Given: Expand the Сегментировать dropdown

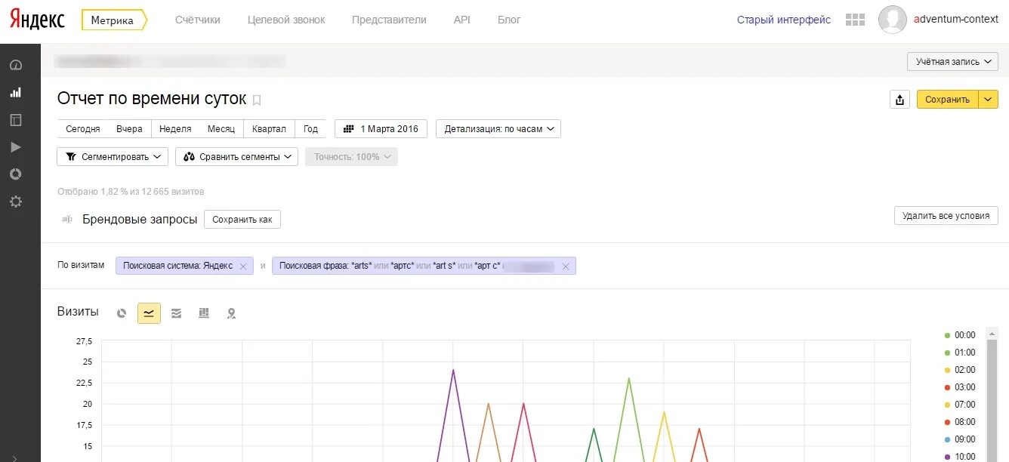Looking at the screenshot, I should tap(113, 157).
